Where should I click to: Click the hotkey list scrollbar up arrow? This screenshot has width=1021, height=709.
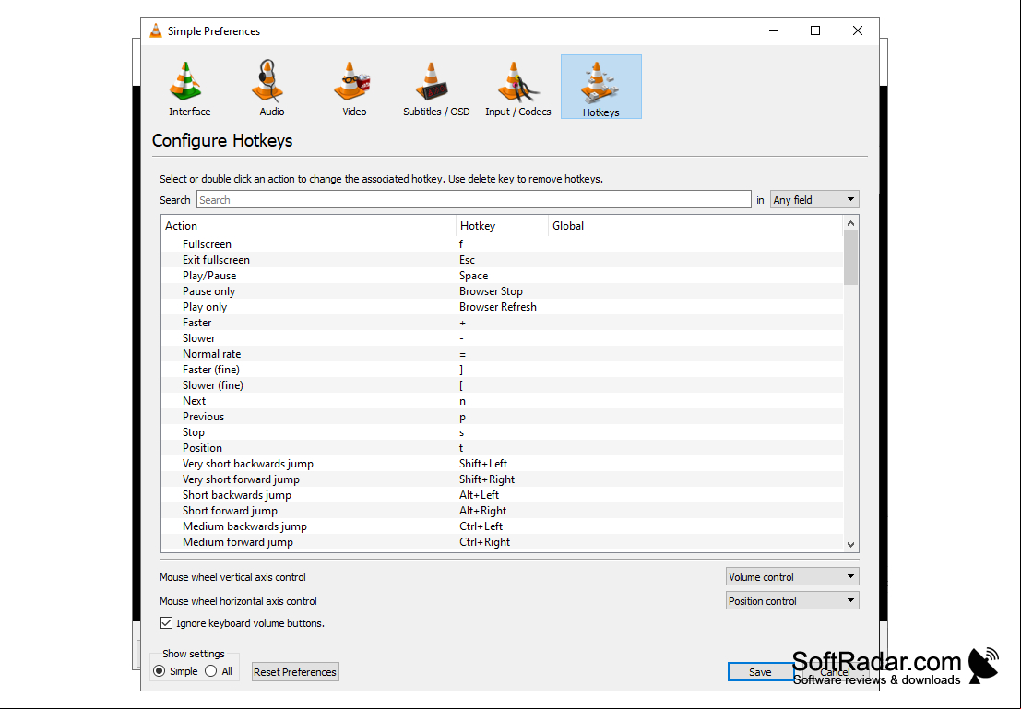pos(850,223)
